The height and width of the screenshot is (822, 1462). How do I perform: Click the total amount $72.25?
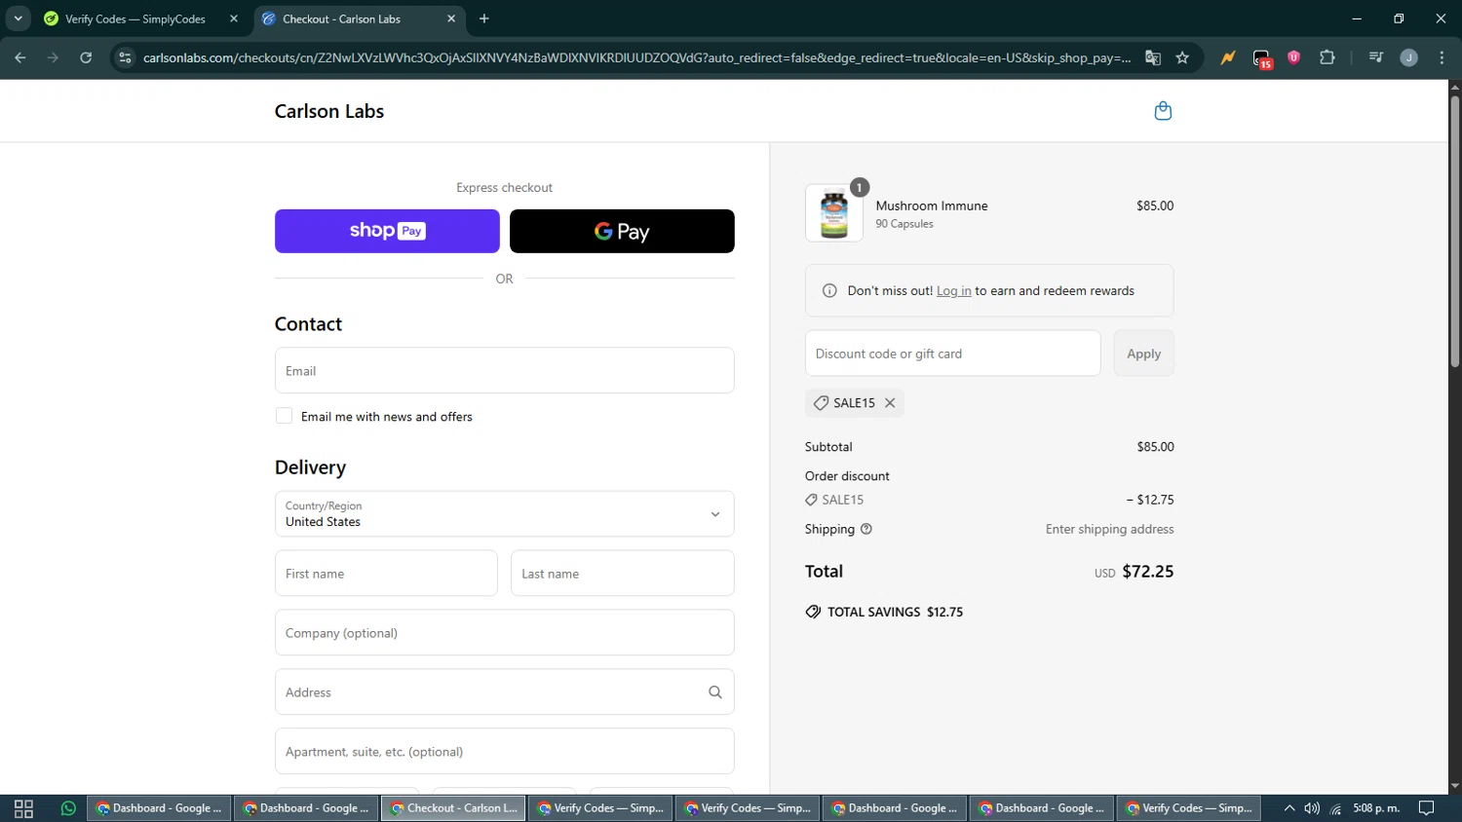coord(1147,572)
